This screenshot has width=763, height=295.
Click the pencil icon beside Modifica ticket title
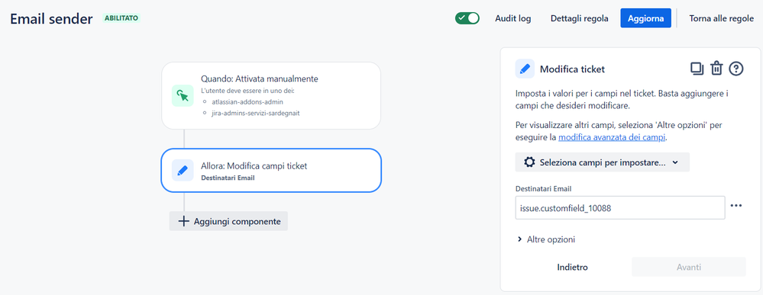[525, 69]
